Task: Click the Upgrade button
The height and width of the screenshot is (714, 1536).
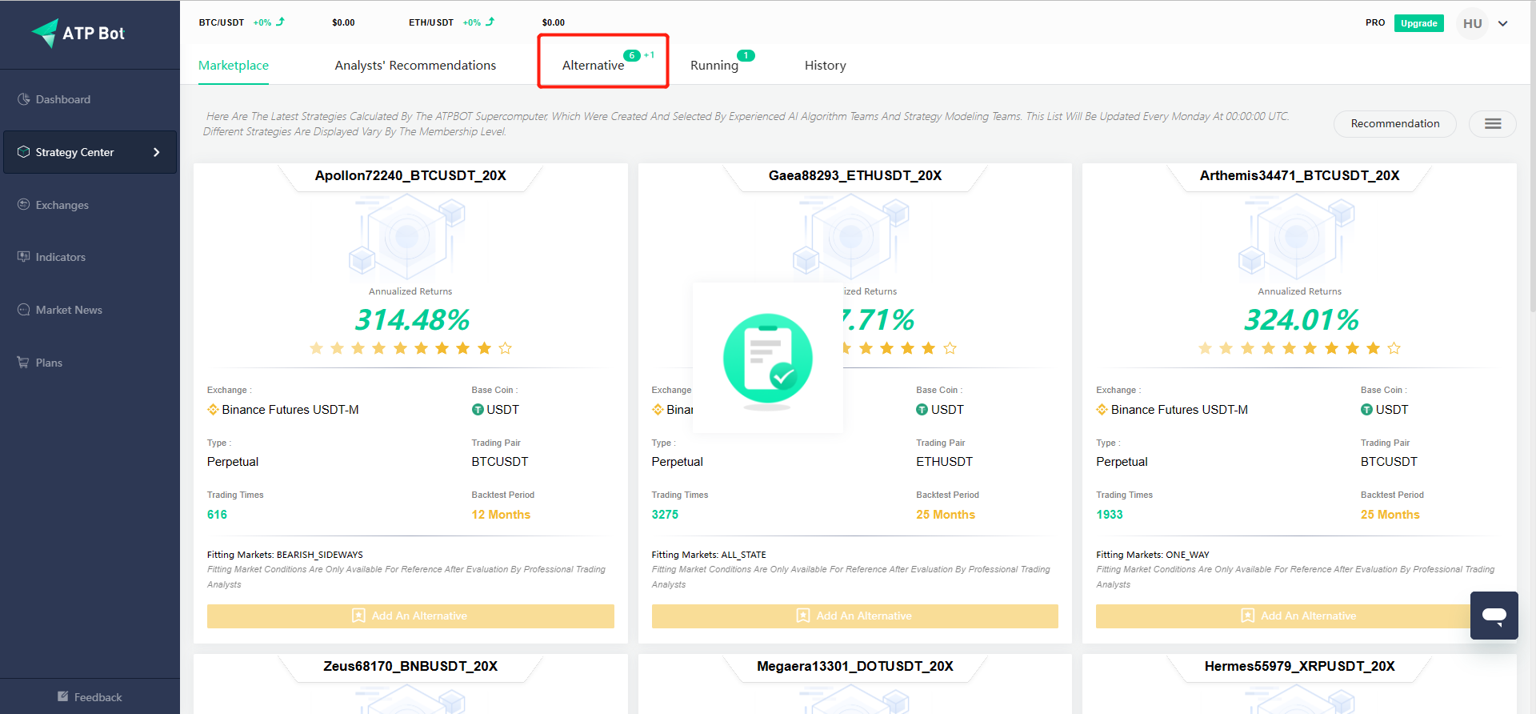Action: point(1418,23)
